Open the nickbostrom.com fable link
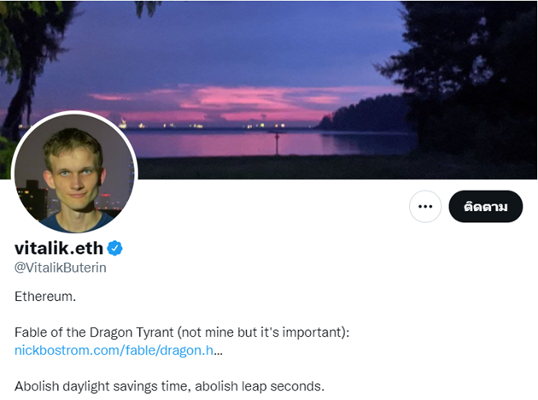This screenshot has width=538, height=400. point(114,350)
